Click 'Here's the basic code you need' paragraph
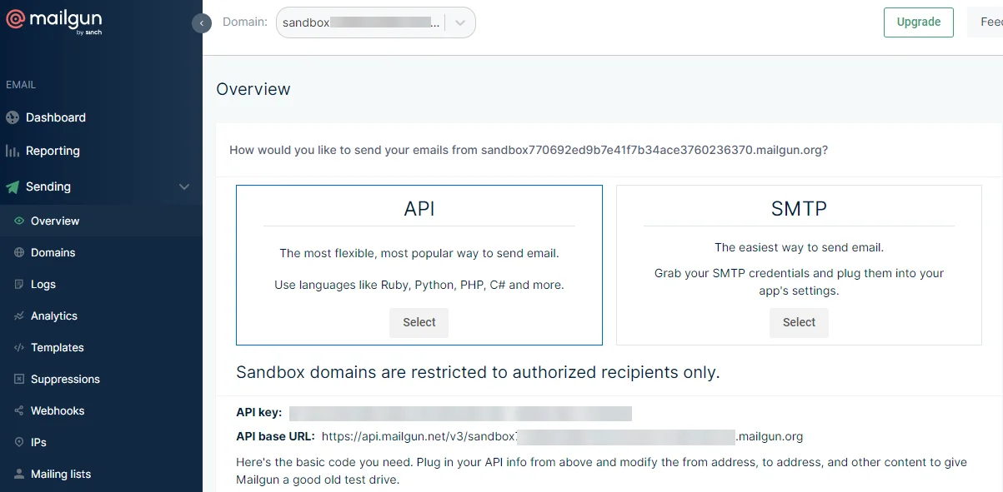The image size is (1003, 492). [601, 471]
